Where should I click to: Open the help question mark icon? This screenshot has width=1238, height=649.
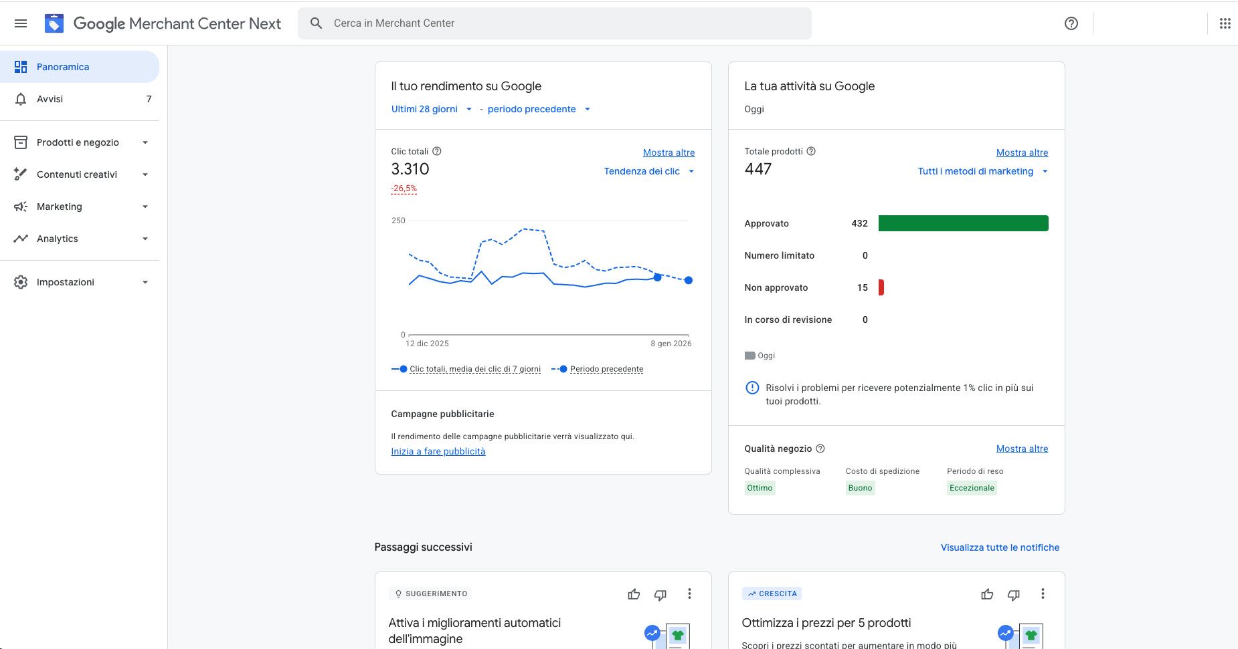[x=1071, y=23]
